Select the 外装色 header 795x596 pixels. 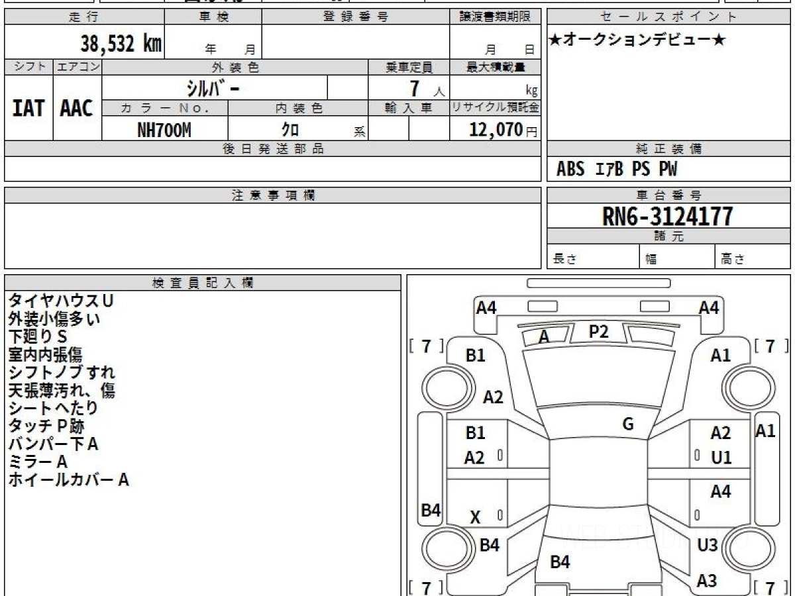click(x=235, y=67)
